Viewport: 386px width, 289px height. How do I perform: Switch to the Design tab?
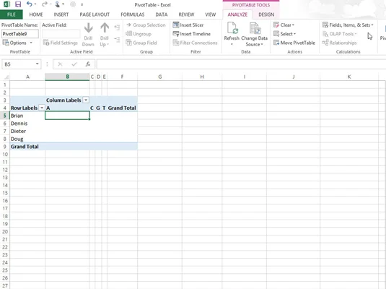(x=266, y=14)
